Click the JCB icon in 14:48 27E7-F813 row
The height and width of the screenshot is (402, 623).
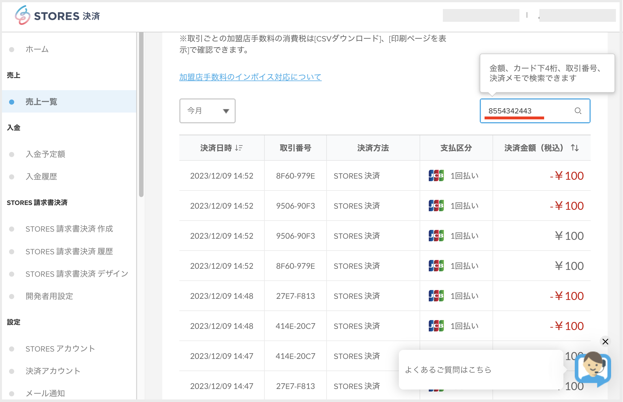pyautogui.click(x=436, y=296)
